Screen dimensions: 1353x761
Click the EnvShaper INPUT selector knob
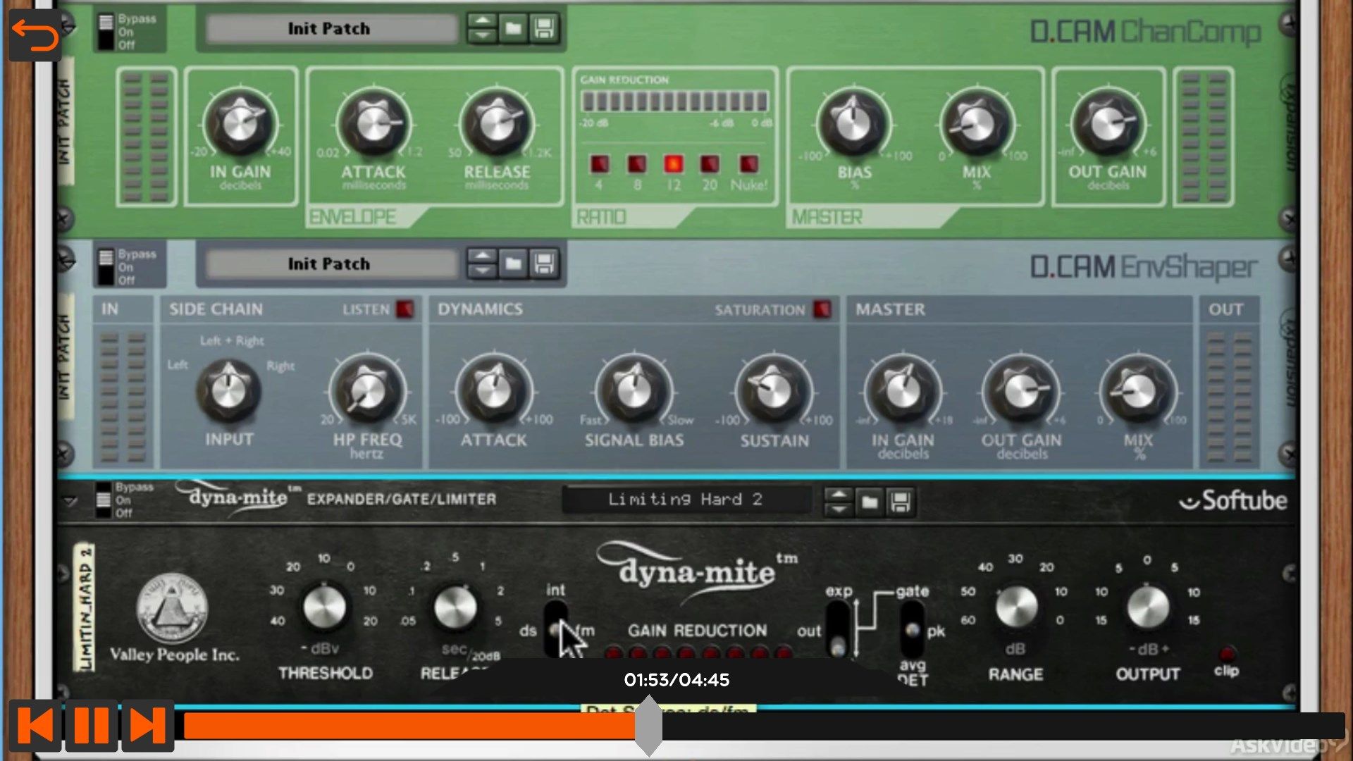(228, 391)
